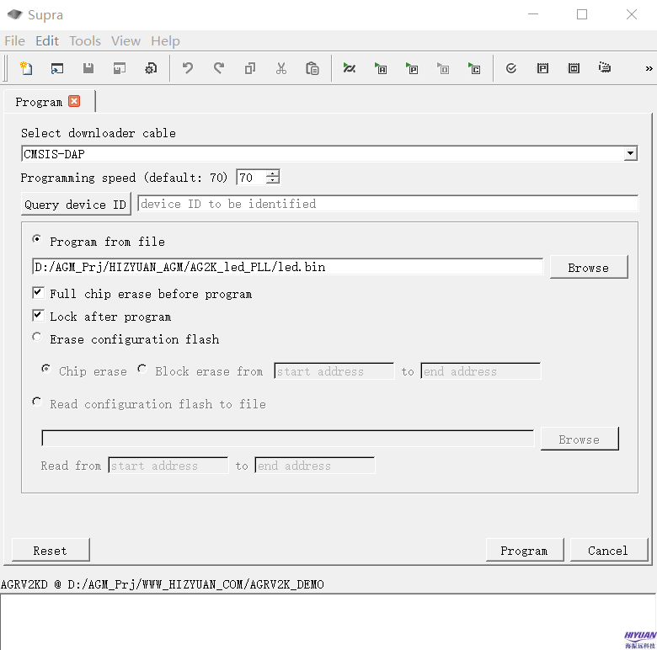
Task: Click the Reset button
Action: tap(51, 550)
